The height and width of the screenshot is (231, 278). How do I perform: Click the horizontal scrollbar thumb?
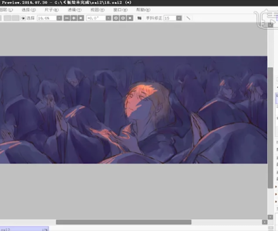[123, 222]
